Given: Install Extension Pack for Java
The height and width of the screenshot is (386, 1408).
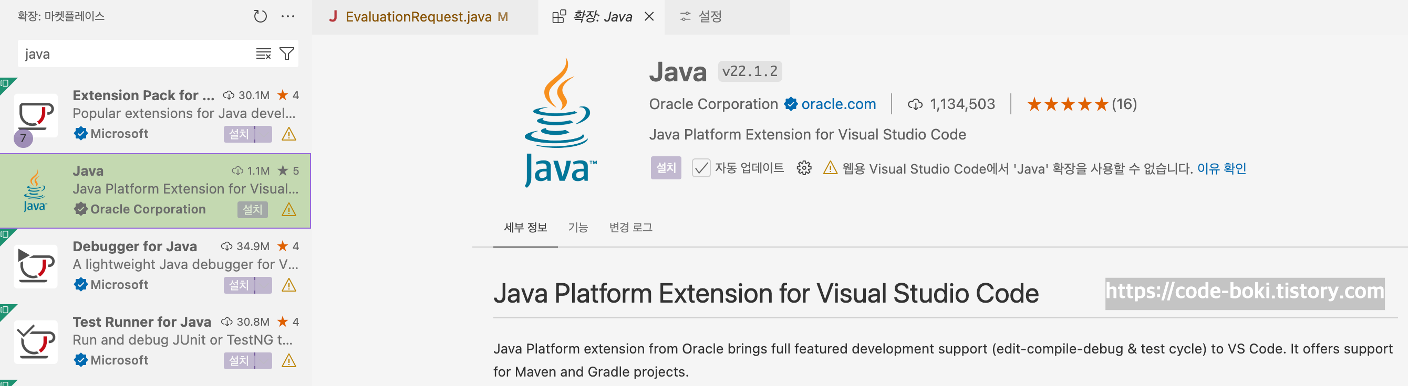Looking at the screenshot, I should click(x=239, y=134).
